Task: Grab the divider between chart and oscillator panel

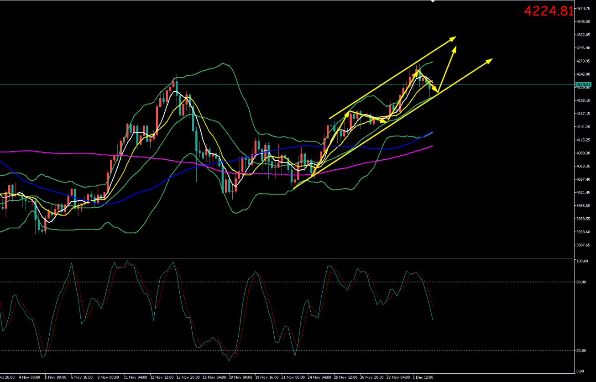Action: [x=287, y=258]
